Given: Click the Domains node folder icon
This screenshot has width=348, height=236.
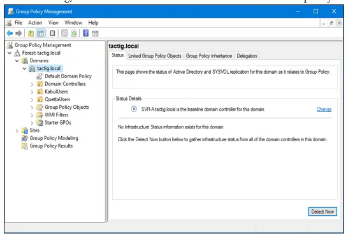Looking at the screenshot, I should pos(25,60).
